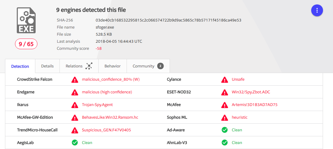The width and height of the screenshot is (333, 149).
Task: Click the TrendMicro-HouseCall warning triangle icon
Action: [74, 130]
